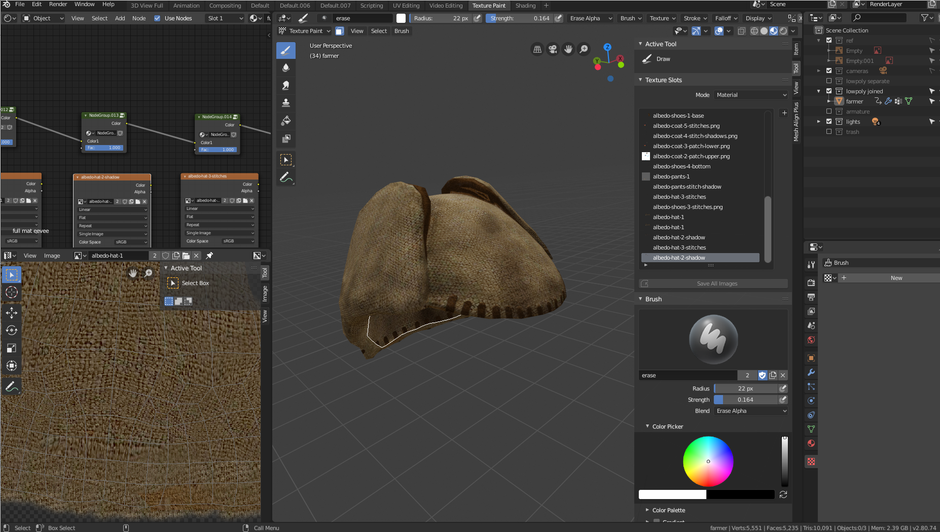Switch to the Scripting workspace tab
The image size is (940, 532).
pos(372,6)
